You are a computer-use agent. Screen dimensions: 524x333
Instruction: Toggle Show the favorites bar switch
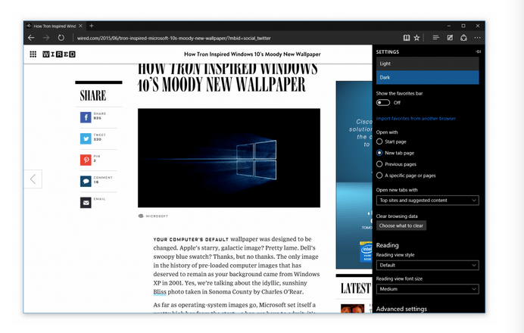coord(383,102)
